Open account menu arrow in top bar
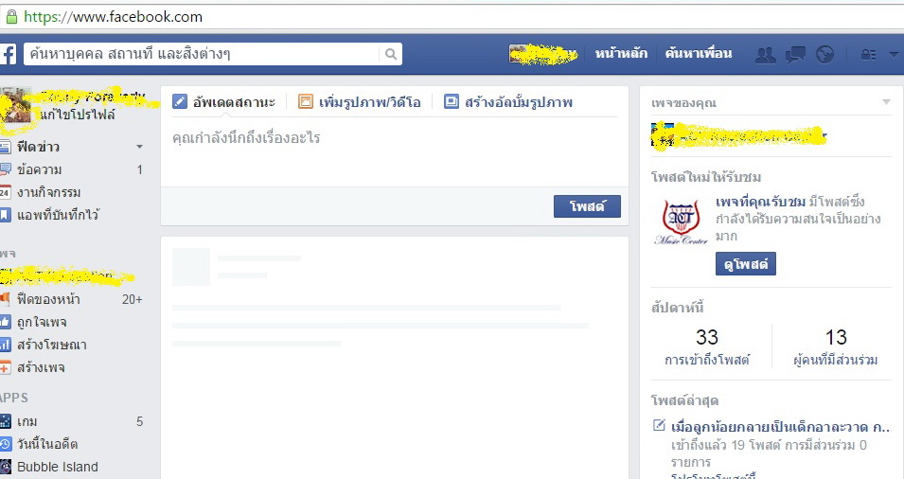Screen dimensions: 904x479 (894, 55)
